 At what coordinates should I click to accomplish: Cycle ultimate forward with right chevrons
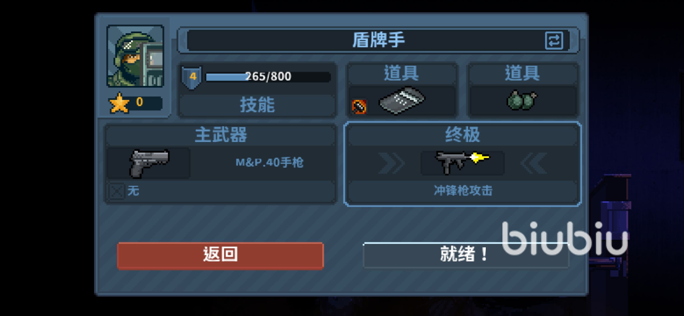pos(391,163)
